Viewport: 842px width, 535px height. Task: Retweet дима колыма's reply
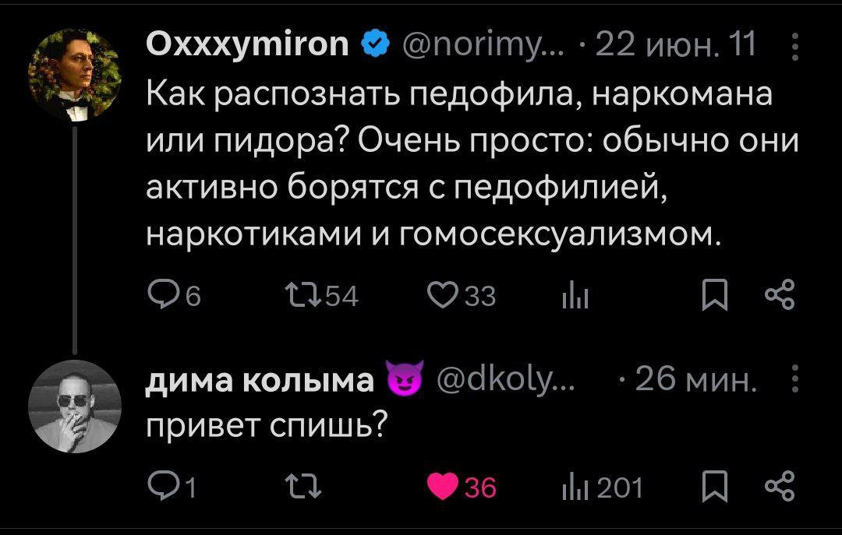pos(298,488)
